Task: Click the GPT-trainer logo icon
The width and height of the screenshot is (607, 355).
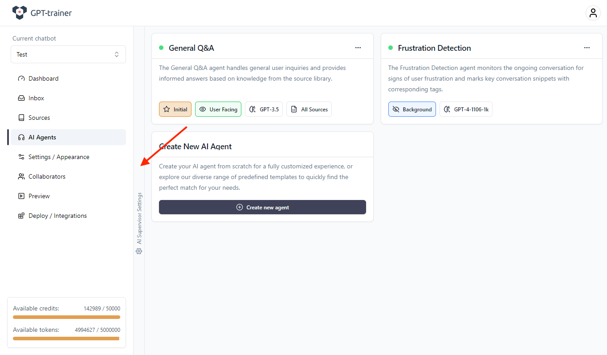Action: pyautogui.click(x=19, y=13)
